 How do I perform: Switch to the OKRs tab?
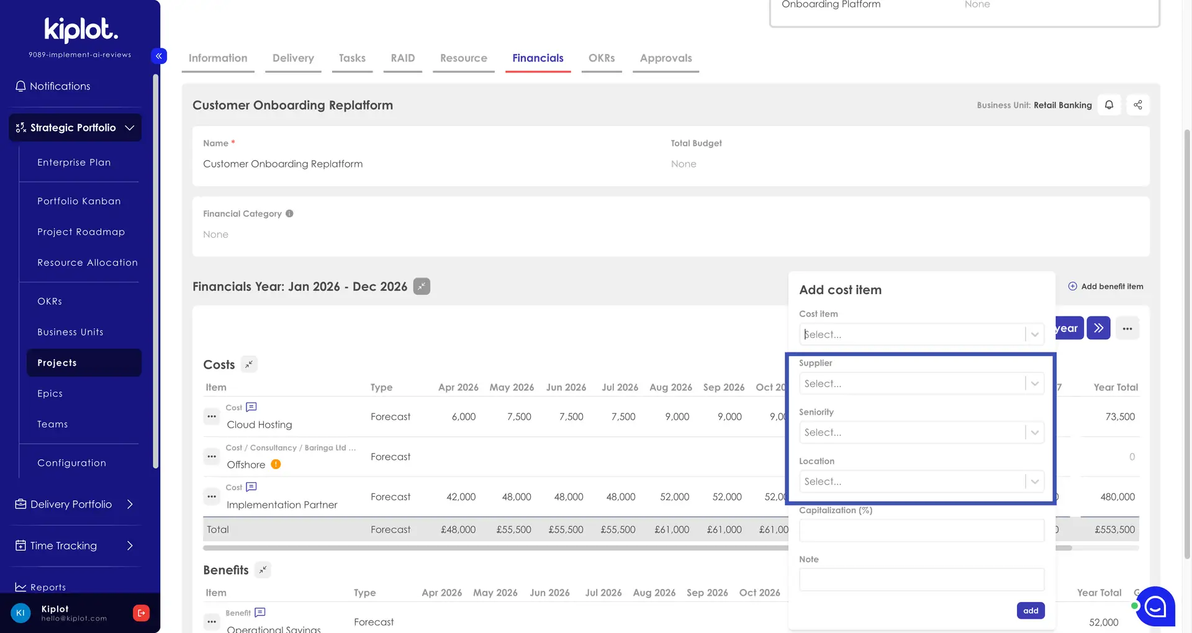602,58
